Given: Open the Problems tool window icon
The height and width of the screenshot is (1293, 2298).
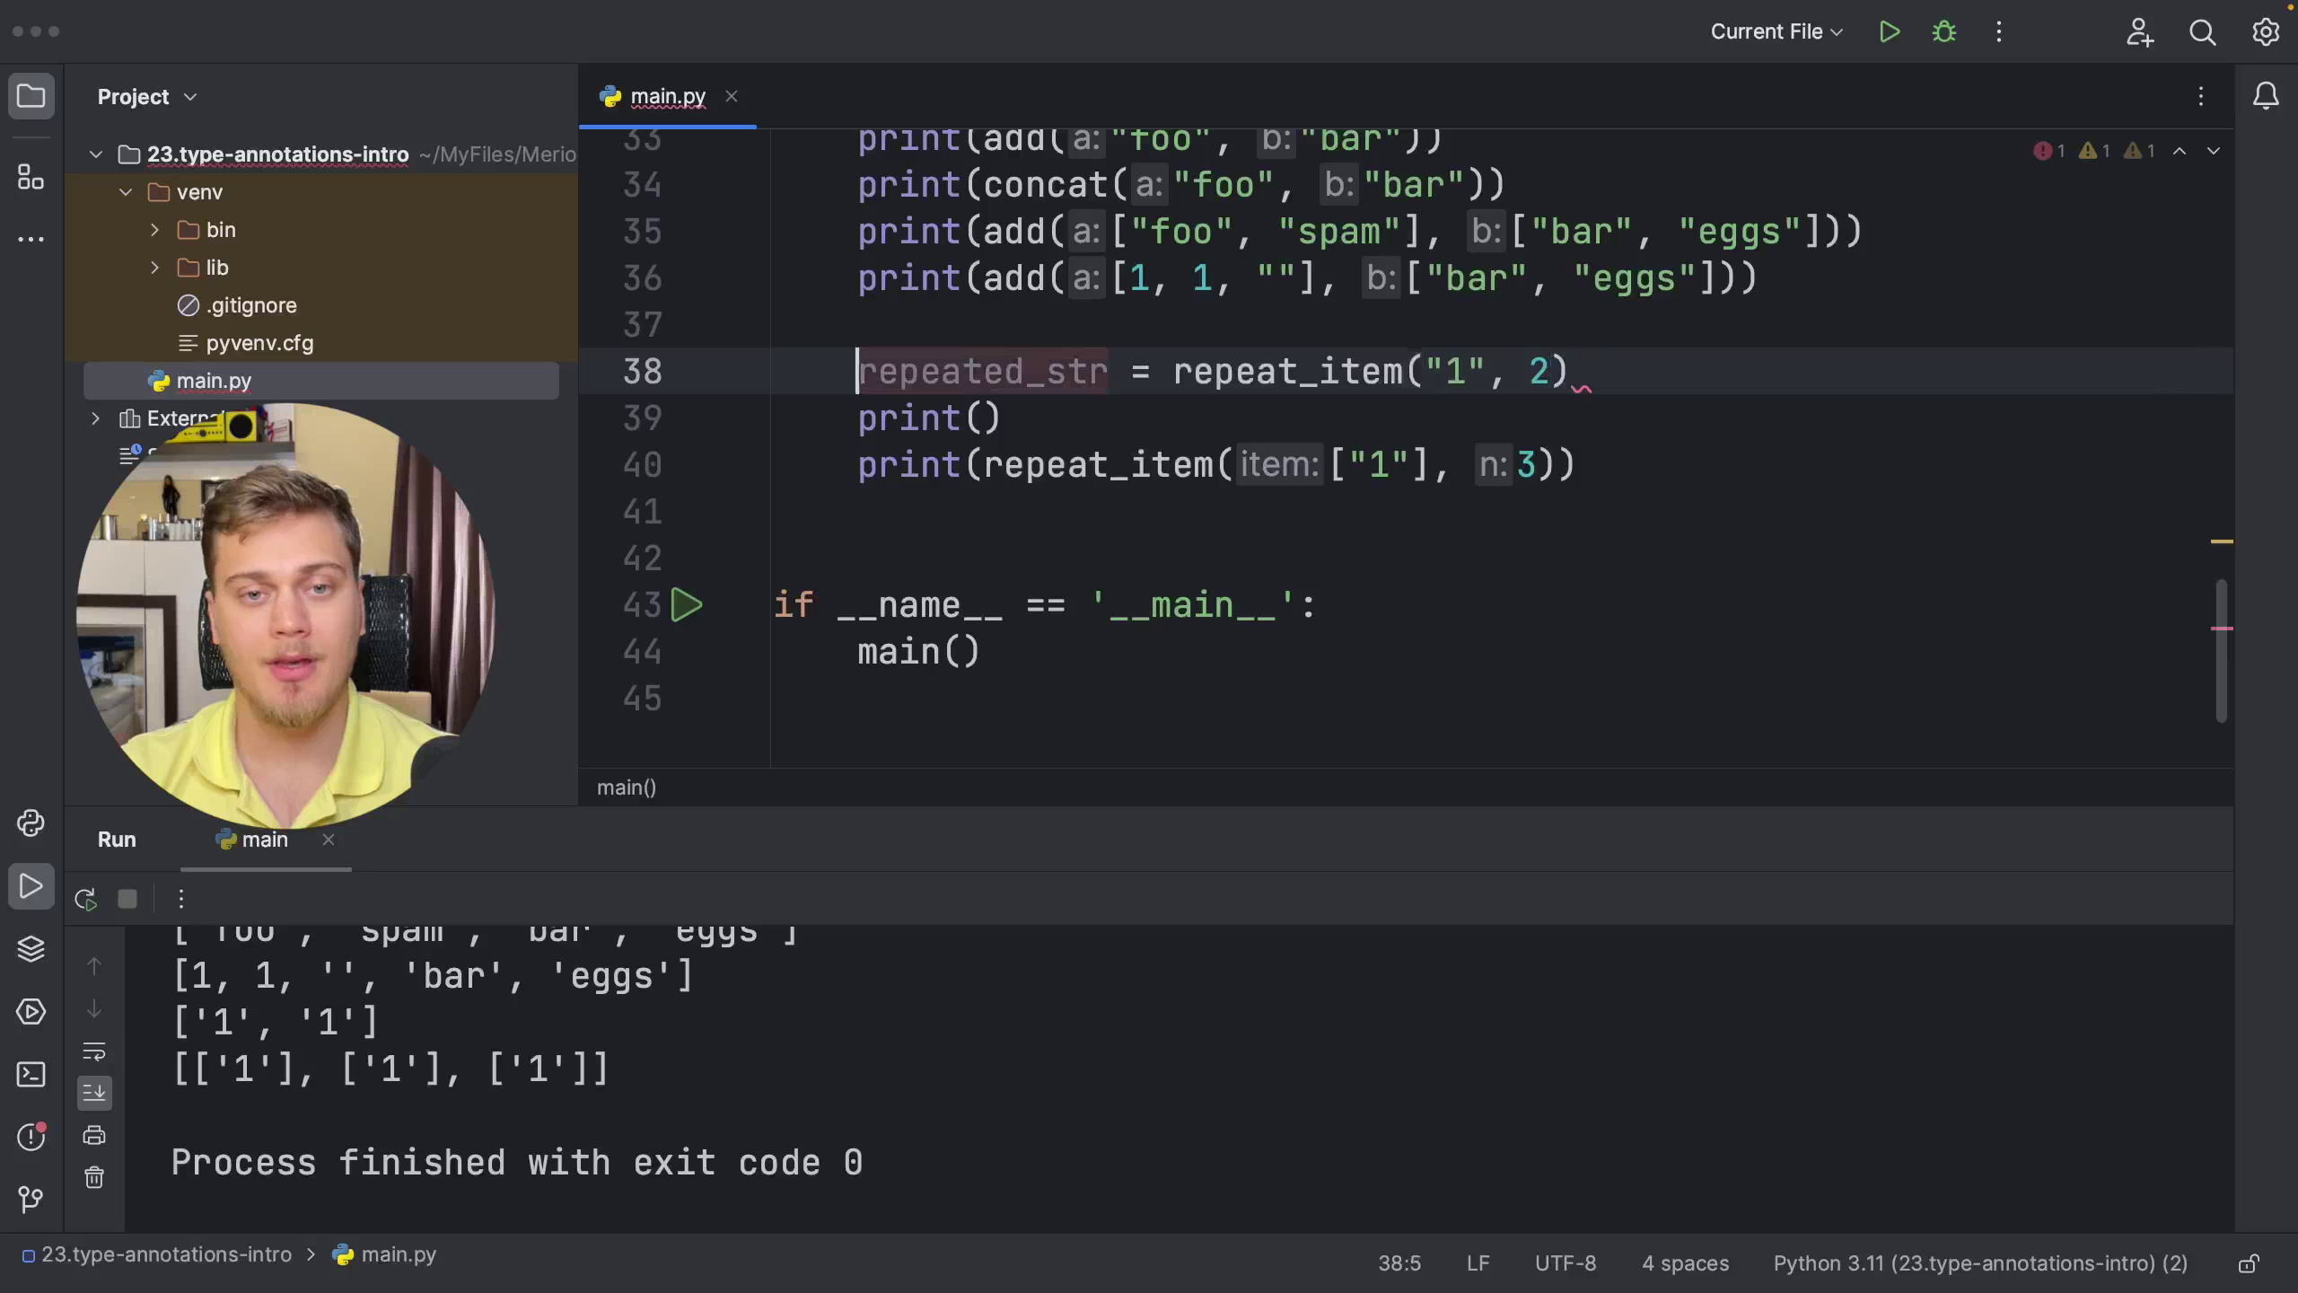Looking at the screenshot, I should (31, 1137).
